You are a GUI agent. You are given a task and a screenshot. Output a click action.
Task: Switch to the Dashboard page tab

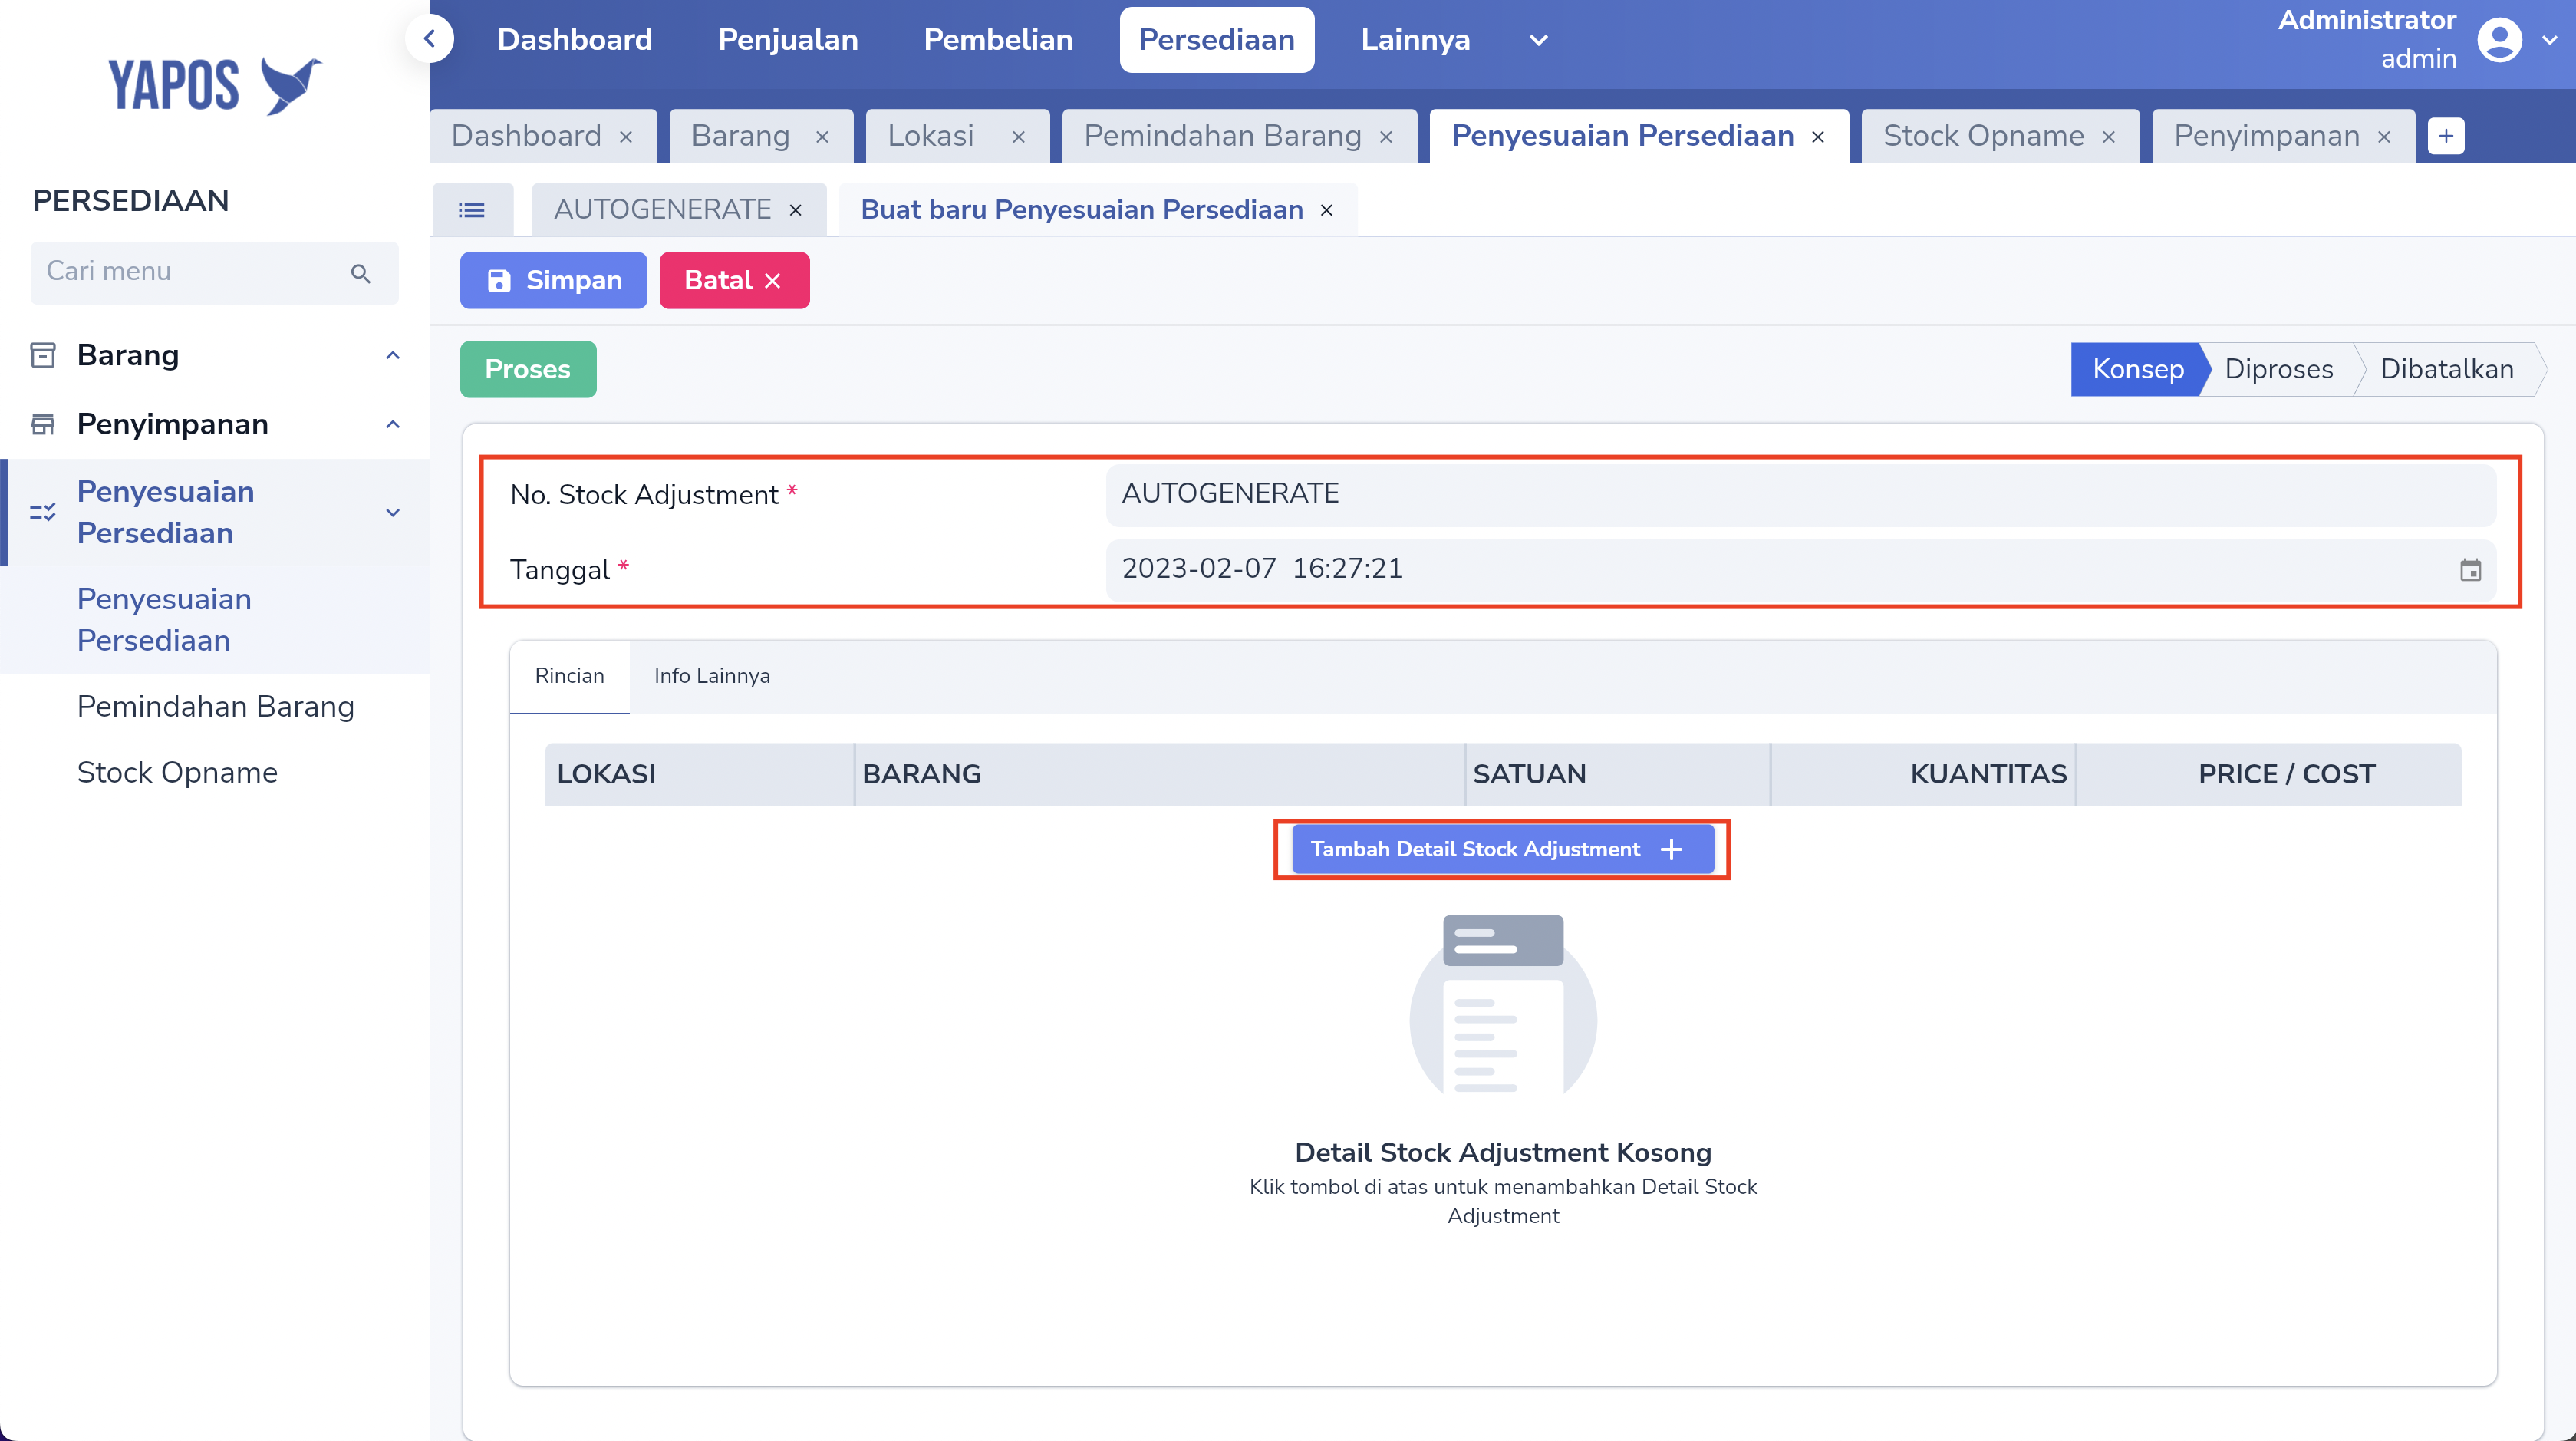527,136
